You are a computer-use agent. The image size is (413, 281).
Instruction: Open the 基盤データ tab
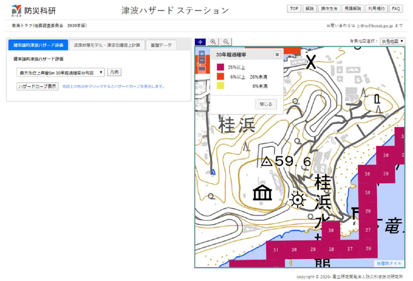click(x=161, y=45)
